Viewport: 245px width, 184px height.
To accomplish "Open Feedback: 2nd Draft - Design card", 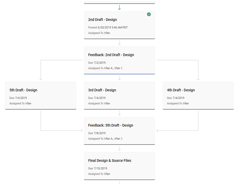I will [x=119, y=60].
